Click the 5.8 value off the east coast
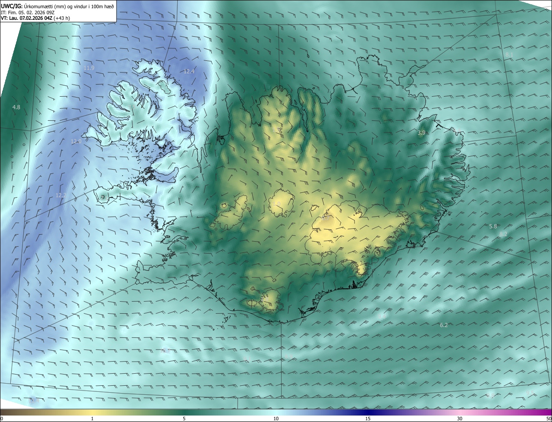Viewport: 552px width, 422px height. (x=493, y=226)
